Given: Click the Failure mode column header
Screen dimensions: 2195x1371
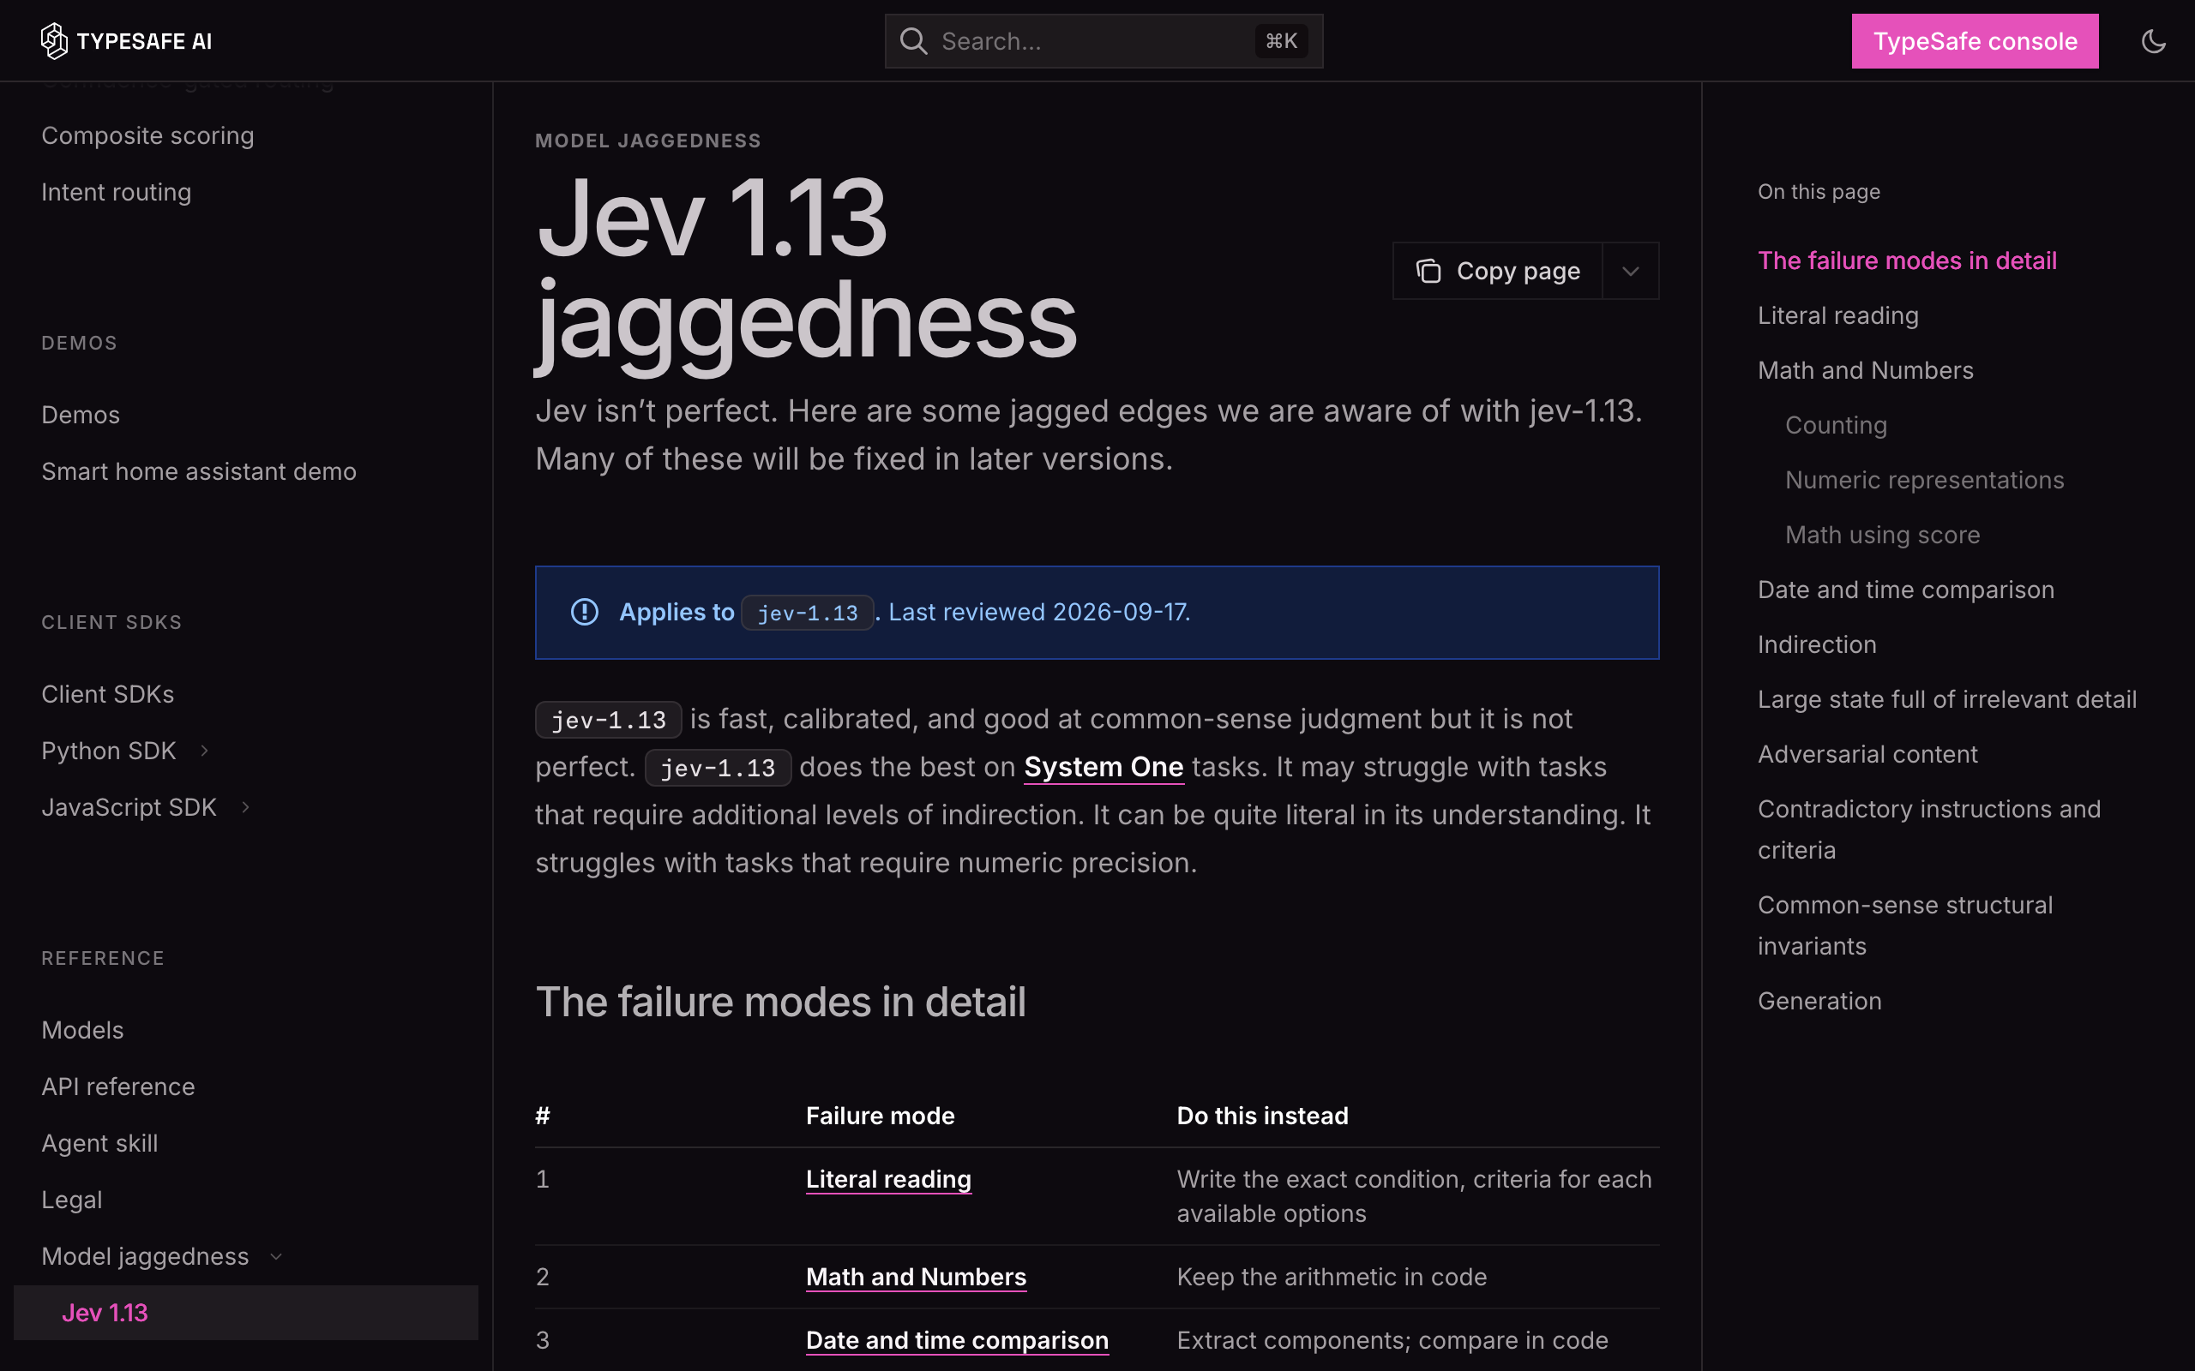Looking at the screenshot, I should pyautogui.click(x=880, y=1116).
